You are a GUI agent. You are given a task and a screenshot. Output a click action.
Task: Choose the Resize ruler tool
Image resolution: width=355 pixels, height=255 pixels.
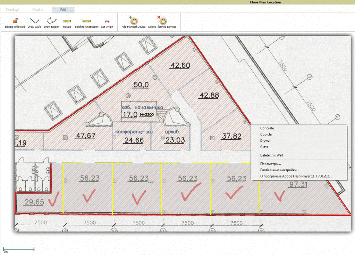coord(67,21)
